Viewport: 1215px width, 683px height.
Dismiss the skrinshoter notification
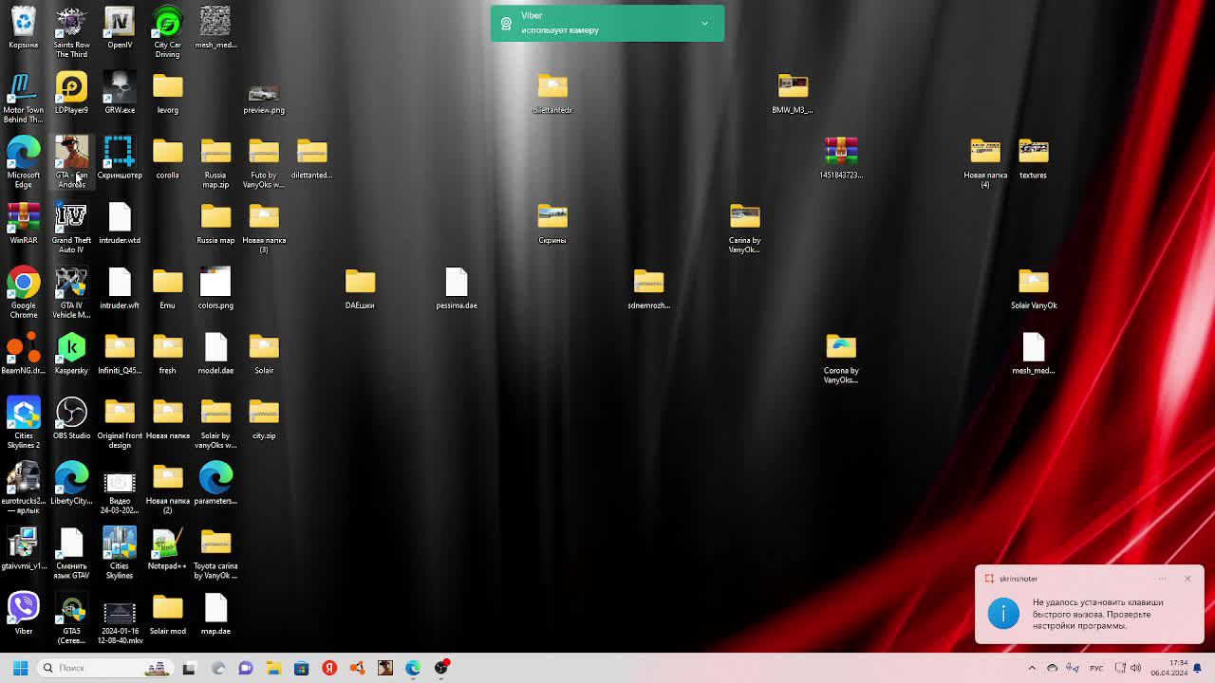click(1187, 579)
